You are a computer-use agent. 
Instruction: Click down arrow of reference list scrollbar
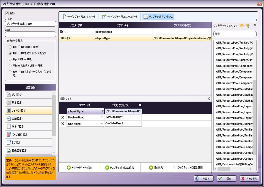click(254, 164)
